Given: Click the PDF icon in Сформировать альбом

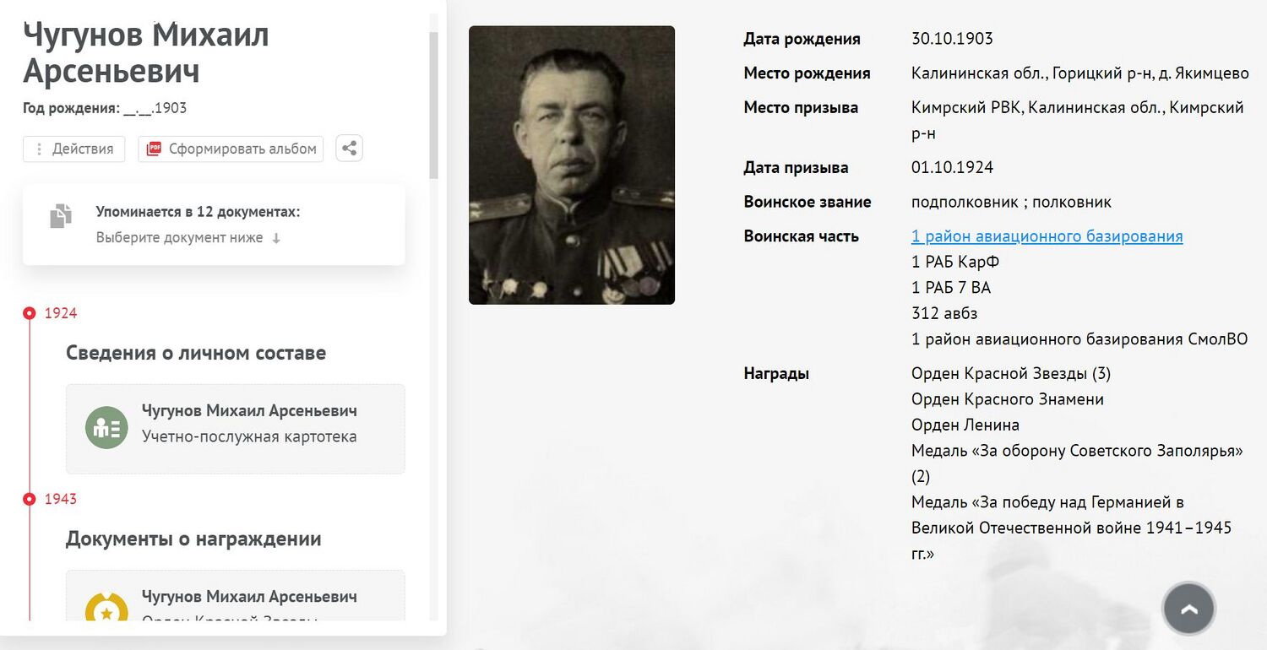Looking at the screenshot, I should click(154, 149).
